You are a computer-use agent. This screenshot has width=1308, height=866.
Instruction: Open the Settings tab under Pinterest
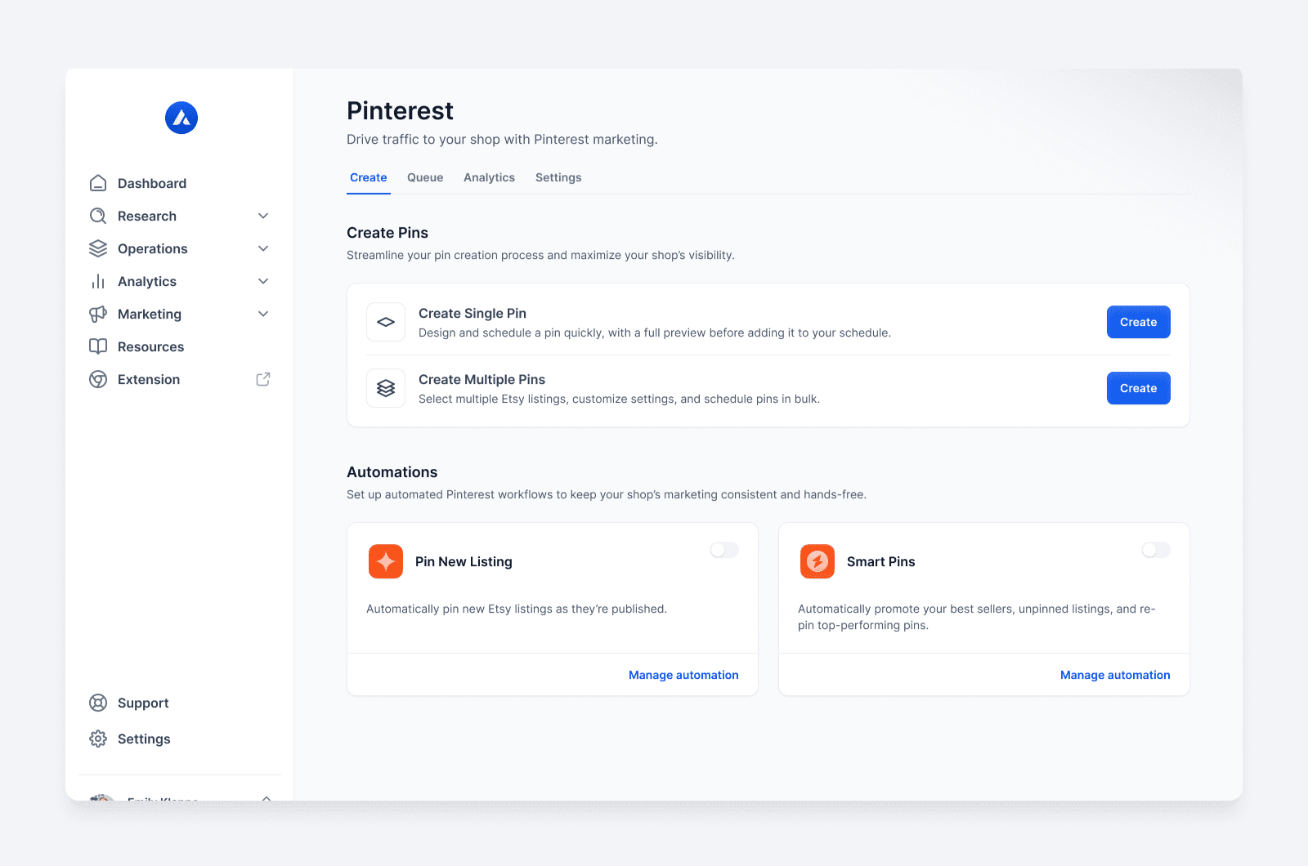click(x=558, y=177)
